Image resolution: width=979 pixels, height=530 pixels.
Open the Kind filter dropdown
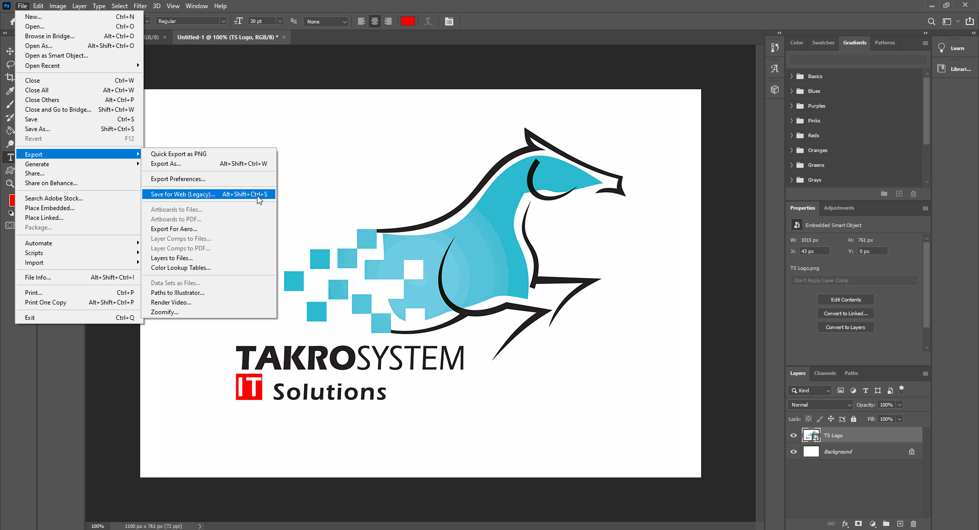810,391
